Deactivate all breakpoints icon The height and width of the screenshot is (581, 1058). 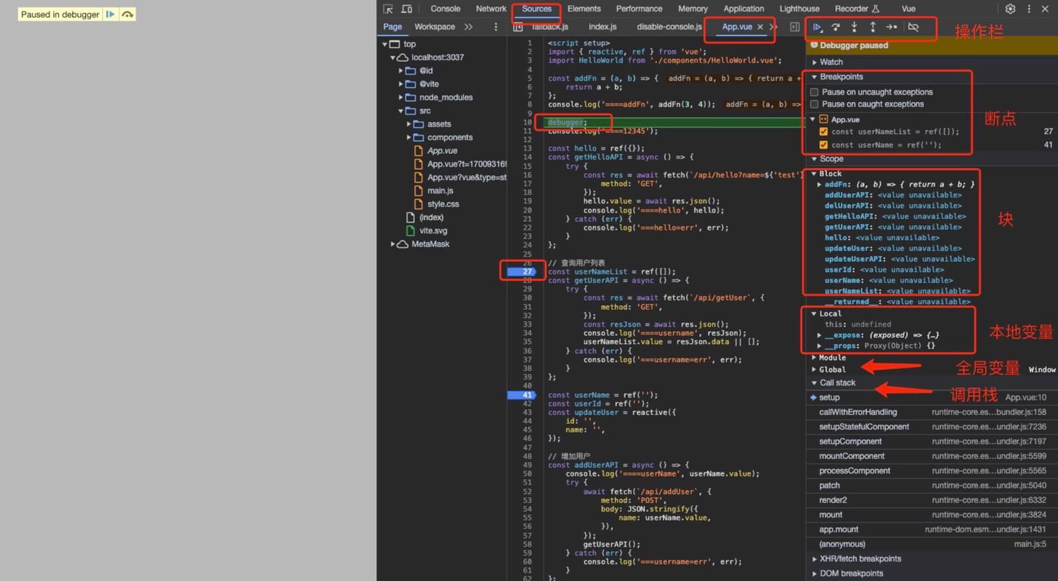913,27
